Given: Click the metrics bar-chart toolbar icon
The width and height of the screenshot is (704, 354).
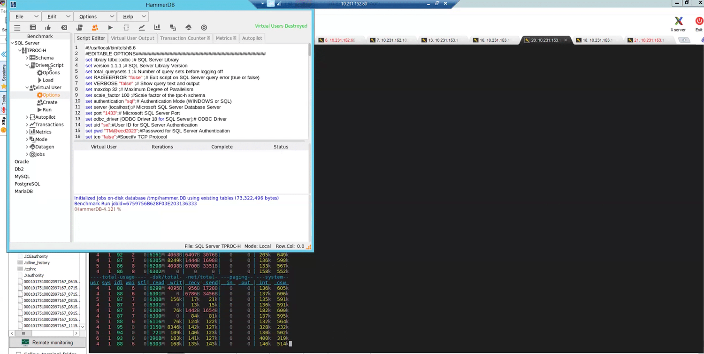Looking at the screenshot, I should (x=157, y=28).
